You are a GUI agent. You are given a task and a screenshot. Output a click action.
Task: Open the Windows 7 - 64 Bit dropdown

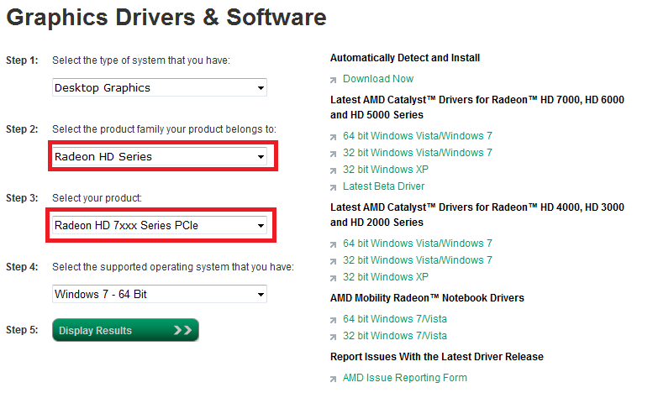coord(160,294)
